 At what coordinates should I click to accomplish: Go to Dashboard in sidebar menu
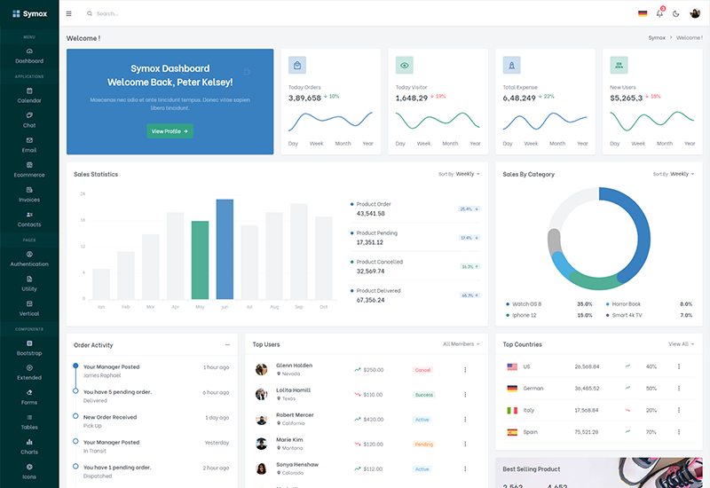[x=29, y=55]
